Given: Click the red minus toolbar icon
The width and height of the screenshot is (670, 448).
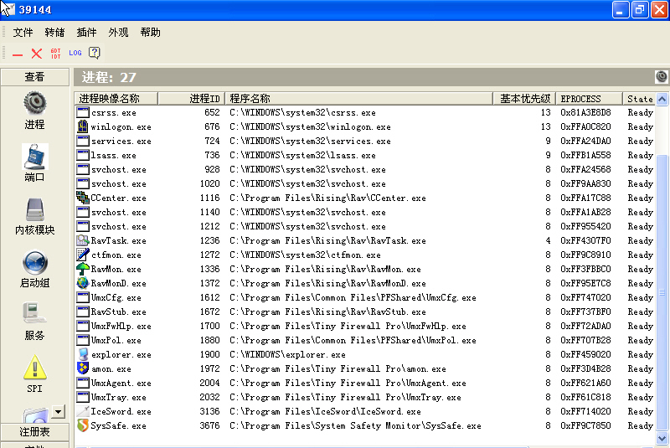Looking at the screenshot, I should pos(18,54).
